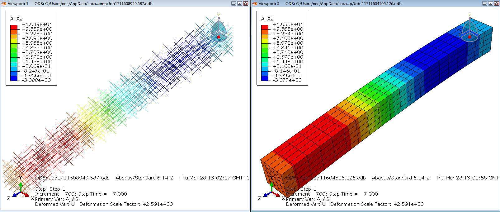Screen dimensions: 500x212
Task: Click 'ODB: Job1711608949.587.odb' title block text
Action: (72, 178)
